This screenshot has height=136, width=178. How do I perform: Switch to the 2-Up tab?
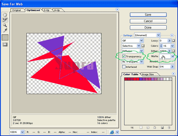46,10
